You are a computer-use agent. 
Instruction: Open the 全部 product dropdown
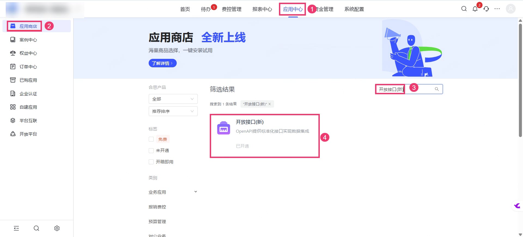pyautogui.click(x=173, y=99)
